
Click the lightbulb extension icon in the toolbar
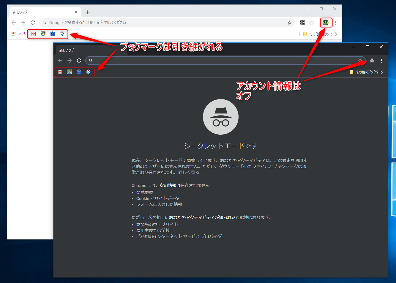(x=312, y=23)
